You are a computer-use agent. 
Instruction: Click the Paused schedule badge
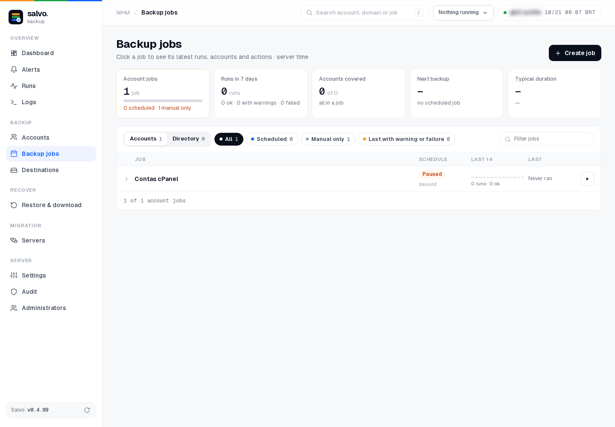[x=432, y=174]
